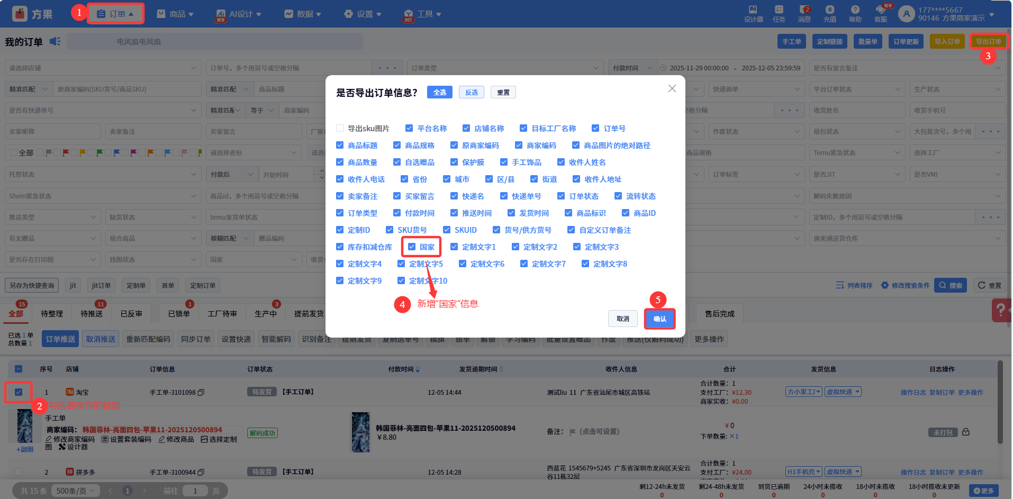Open the 帮助 help question icon
1013x499 pixels.
click(x=855, y=10)
